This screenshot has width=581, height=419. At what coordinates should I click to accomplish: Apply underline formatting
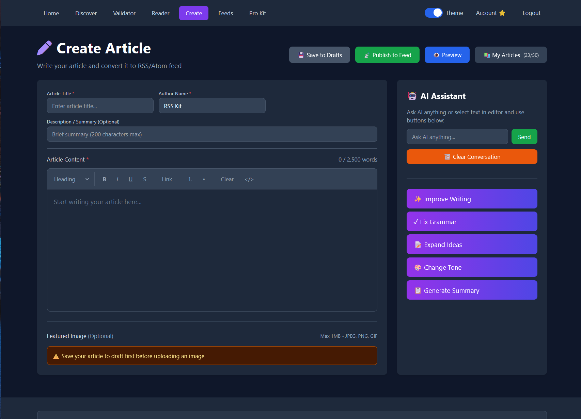pos(130,179)
